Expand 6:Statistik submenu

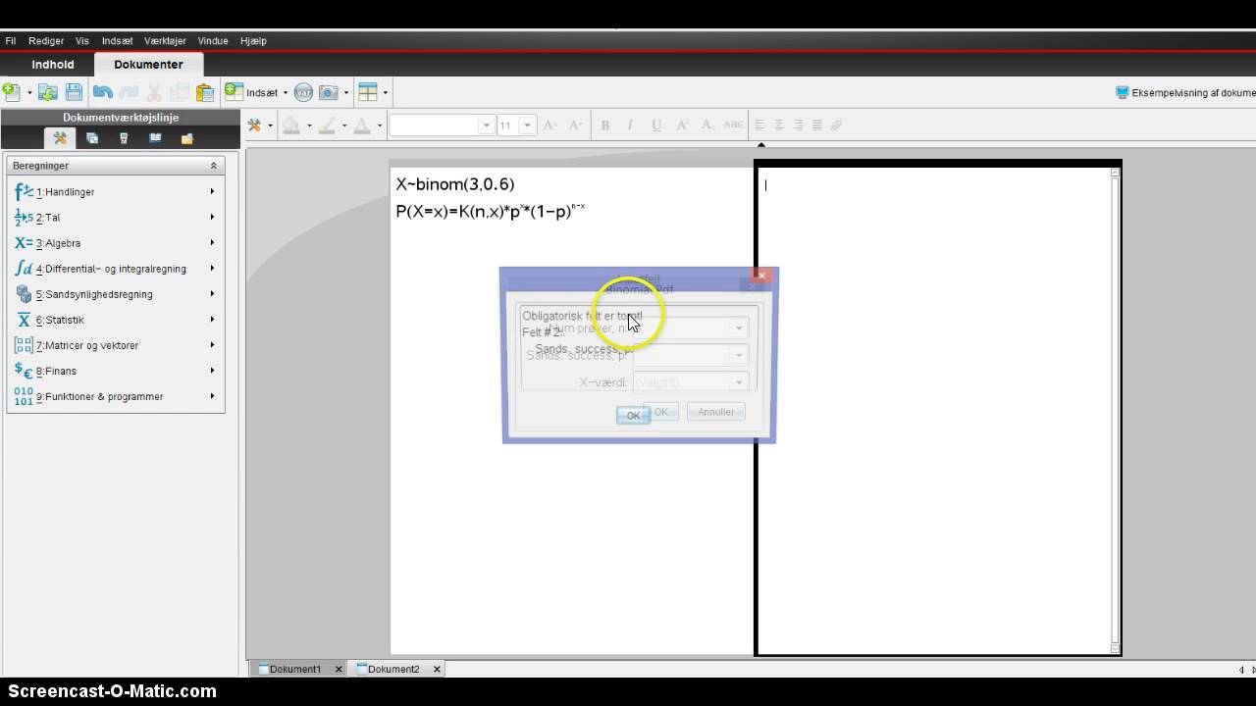(x=212, y=319)
